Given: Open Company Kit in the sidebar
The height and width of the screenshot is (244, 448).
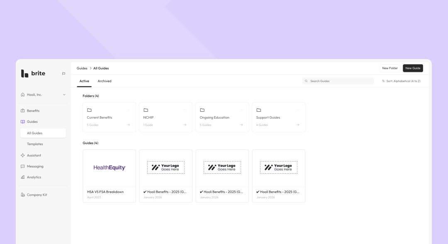Looking at the screenshot, I should (x=37, y=195).
